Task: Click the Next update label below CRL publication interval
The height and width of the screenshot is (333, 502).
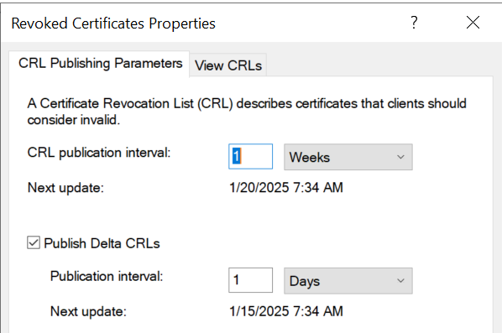Action: pyautogui.click(x=65, y=188)
